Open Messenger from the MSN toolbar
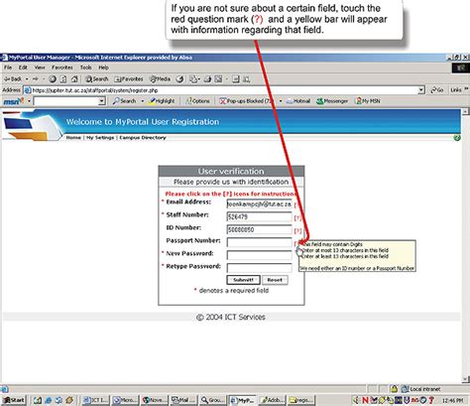 pyautogui.click(x=332, y=101)
